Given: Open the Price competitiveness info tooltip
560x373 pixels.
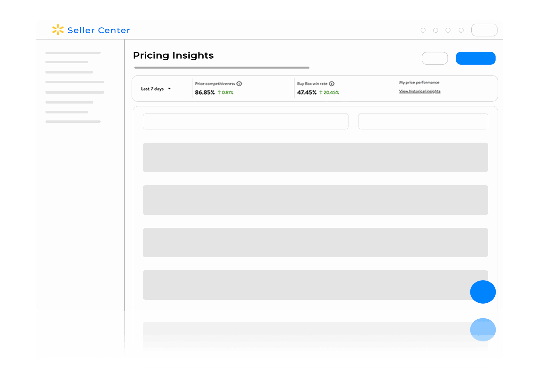Looking at the screenshot, I should (240, 84).
